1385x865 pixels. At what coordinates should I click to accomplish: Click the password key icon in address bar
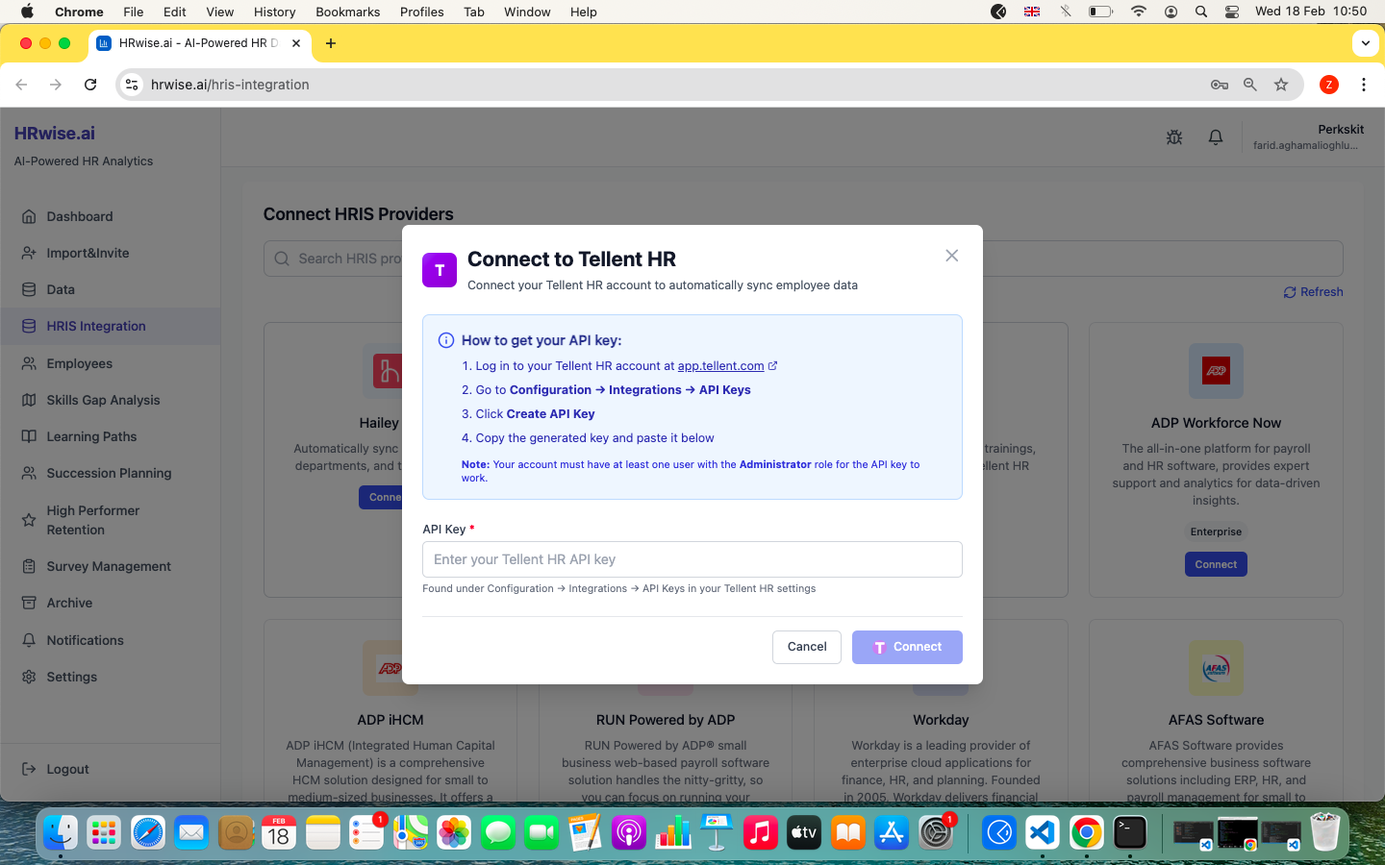tap(1220, 85)
